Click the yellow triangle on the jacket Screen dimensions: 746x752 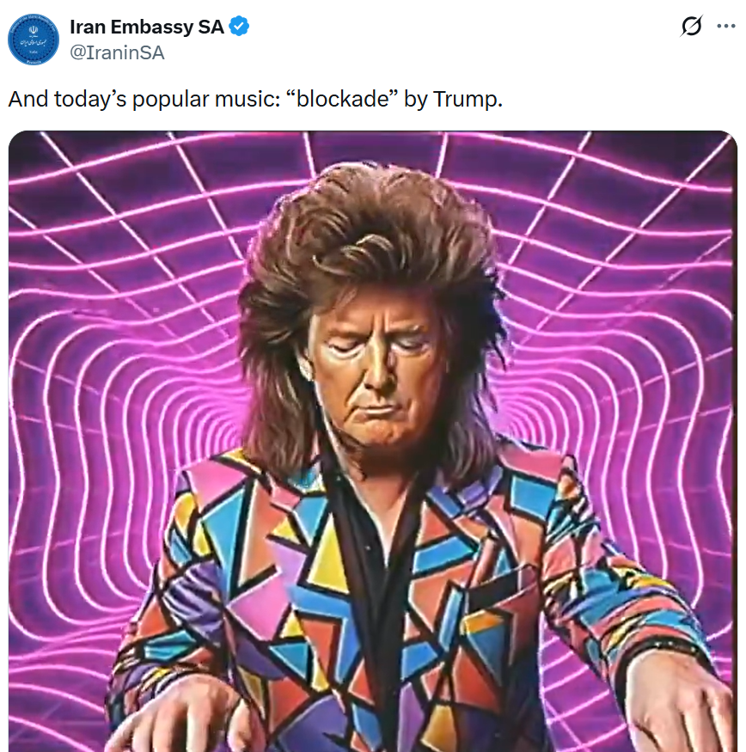click(x=330, y=556)
